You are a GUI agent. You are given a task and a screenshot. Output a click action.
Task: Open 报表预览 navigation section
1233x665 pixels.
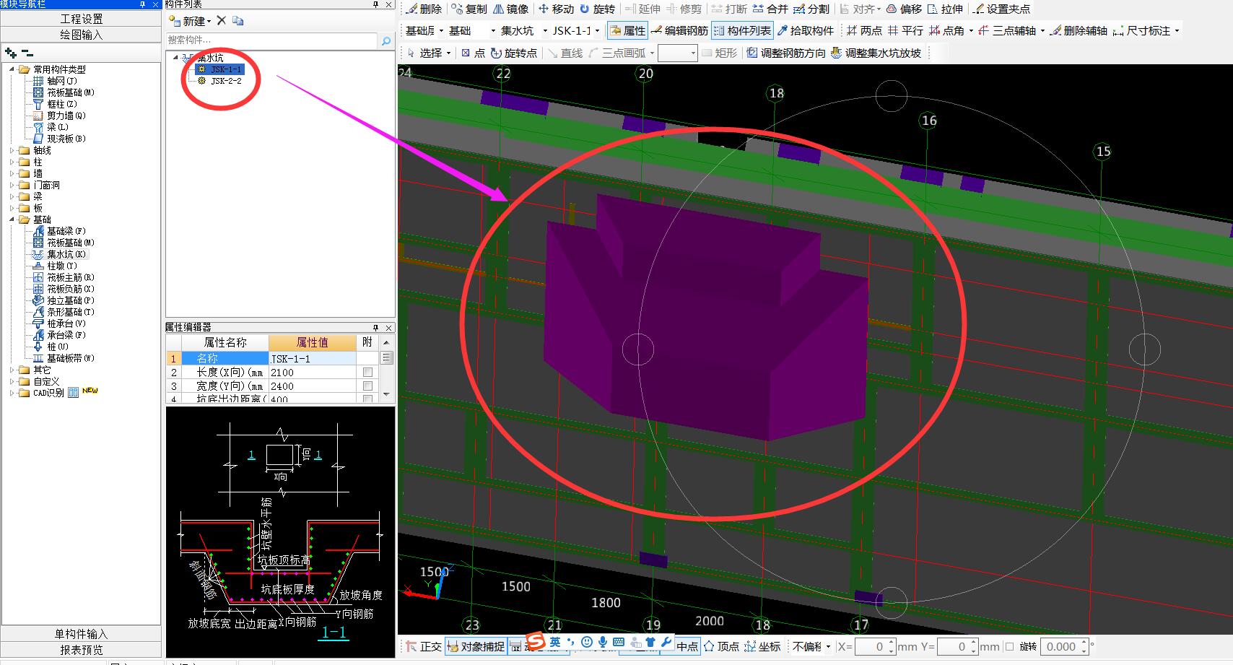pos(81,650)
